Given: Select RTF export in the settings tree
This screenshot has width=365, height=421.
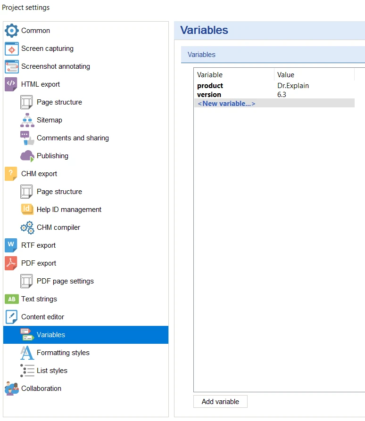Looking at the screenshot, I should pyautogui.click(x=39, y=245).
